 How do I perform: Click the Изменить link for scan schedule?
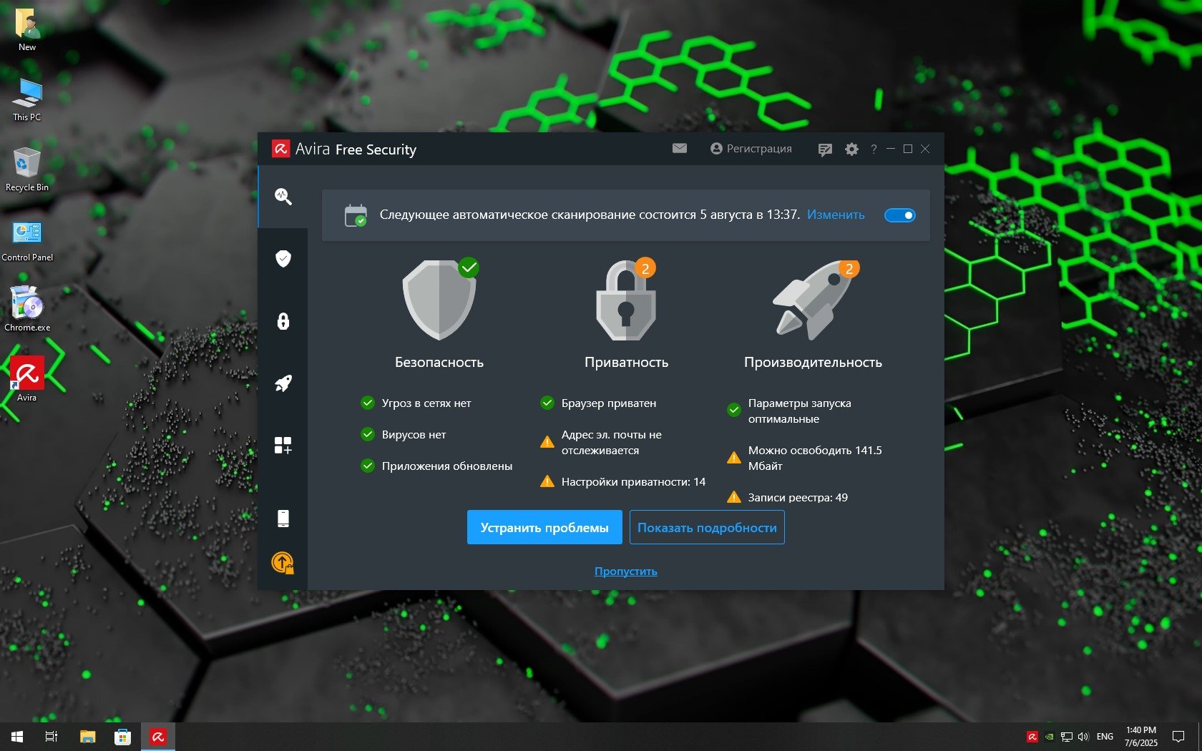(x=836, y=215)
